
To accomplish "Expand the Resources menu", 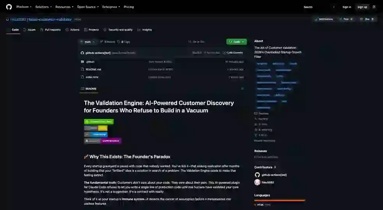I will point(64,7).
